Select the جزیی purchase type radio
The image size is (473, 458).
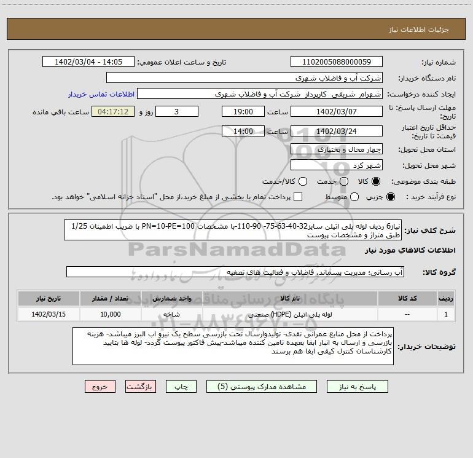pyautogui.click(x=390, y=197)
